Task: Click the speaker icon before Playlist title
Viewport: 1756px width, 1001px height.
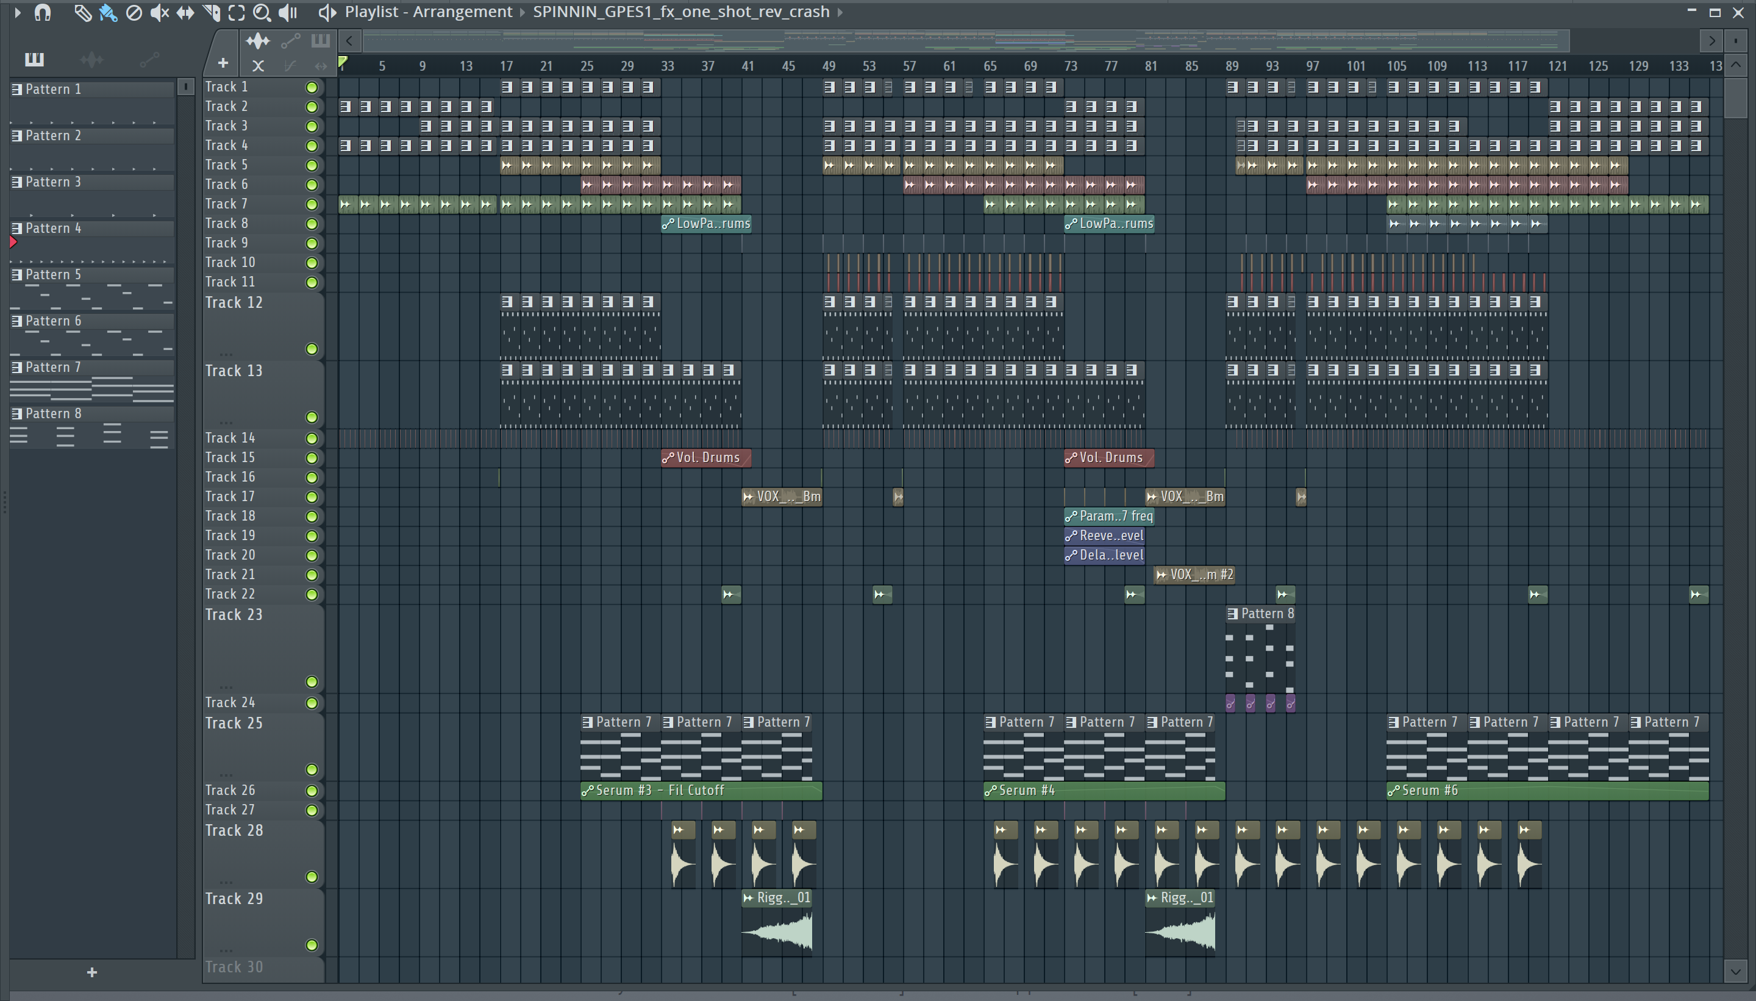Action: (x=327, y=12)
